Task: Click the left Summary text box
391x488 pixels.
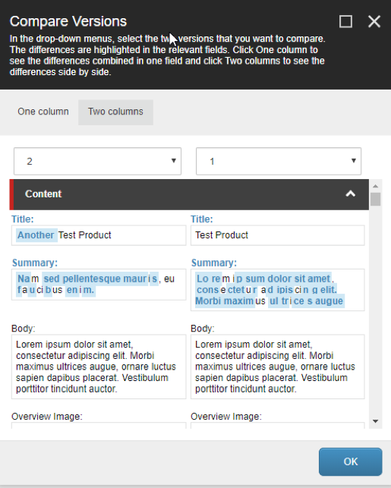Action: point(99,285)
